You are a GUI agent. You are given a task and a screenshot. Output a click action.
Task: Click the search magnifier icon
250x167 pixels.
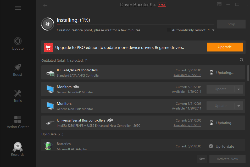(242, 60)
